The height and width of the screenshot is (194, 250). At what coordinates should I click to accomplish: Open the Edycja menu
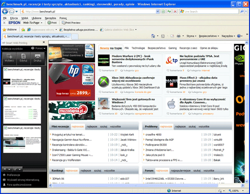pyautogui.click(x=14, y=18)
